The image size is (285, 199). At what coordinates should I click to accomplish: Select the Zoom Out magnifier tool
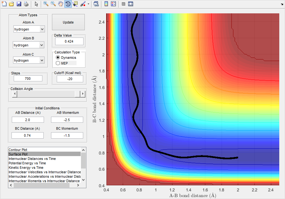pos(53,4)
